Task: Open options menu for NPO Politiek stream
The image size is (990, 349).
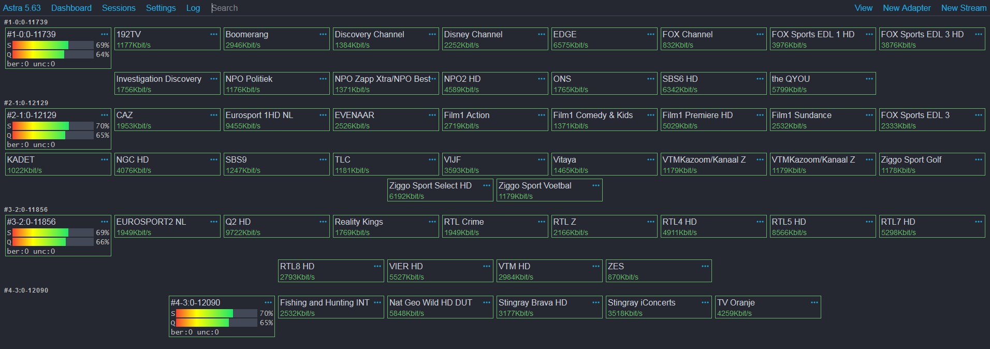Action: (323, 79)
